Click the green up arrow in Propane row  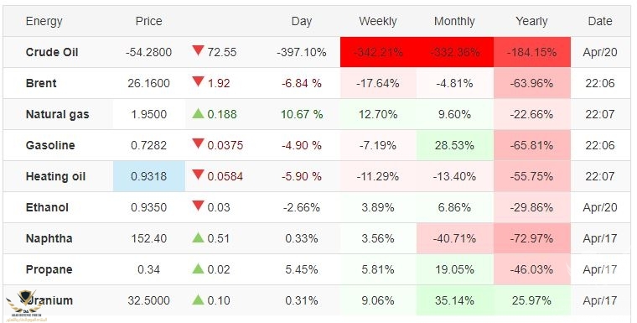198,268
